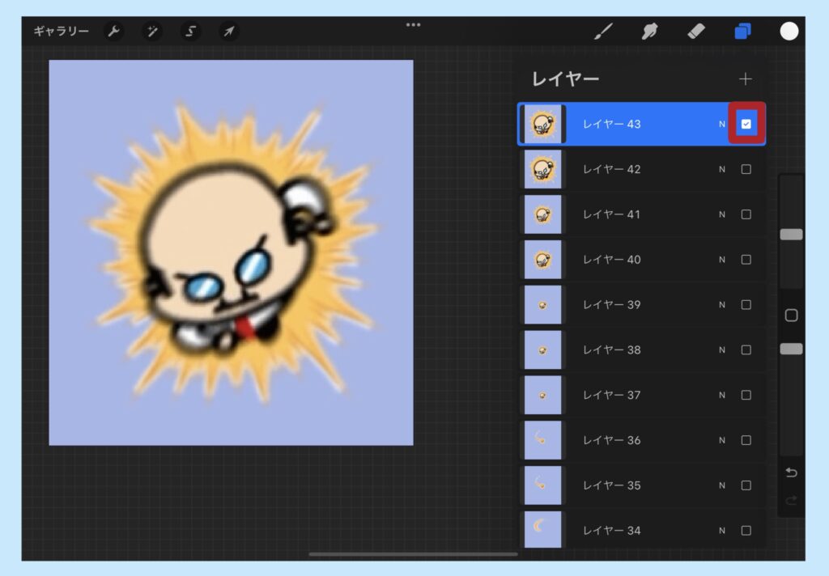Show レイヤー 34 via its checkbox
Image resolution: width=829 pixels, height=576 pixels.
746,531
